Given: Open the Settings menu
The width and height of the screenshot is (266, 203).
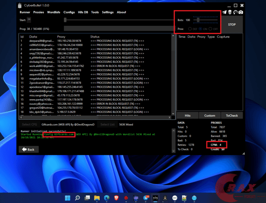Looking at the screenshot, I should click(x=108, y=12).
